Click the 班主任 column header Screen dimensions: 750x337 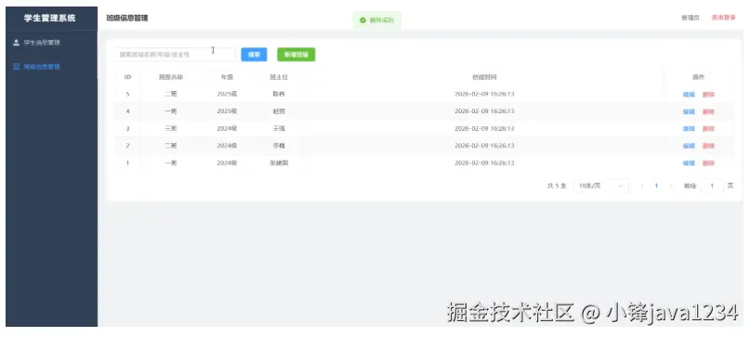pos(279,77)
